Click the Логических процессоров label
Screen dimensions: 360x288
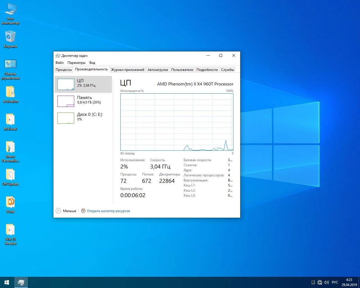(x=204, y=175)
